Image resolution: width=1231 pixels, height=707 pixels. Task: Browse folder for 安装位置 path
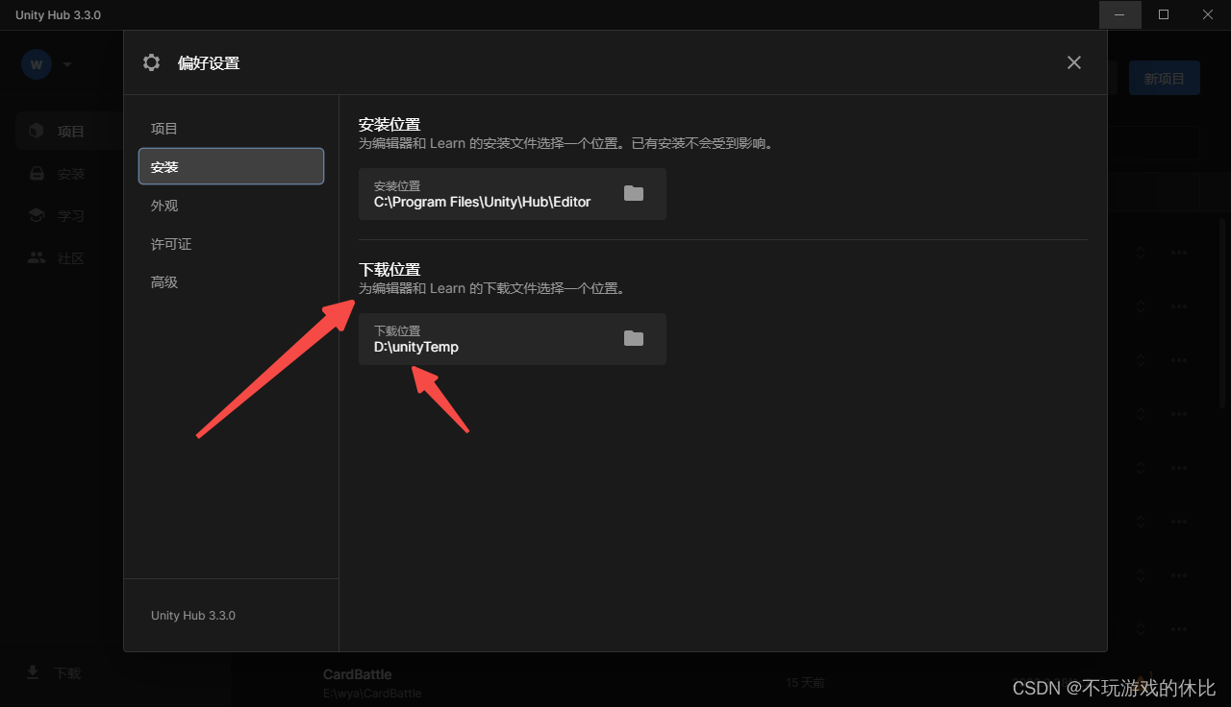(x=633, y=193)
